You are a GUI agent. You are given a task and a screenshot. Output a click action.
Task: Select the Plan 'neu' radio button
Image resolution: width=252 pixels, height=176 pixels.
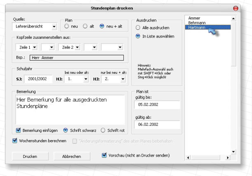(x=67, y=26)
